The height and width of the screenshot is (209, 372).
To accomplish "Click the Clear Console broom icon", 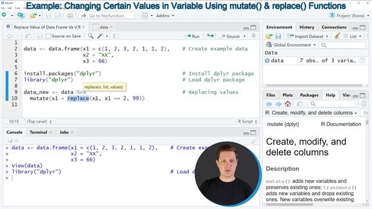I will [253, 141].
